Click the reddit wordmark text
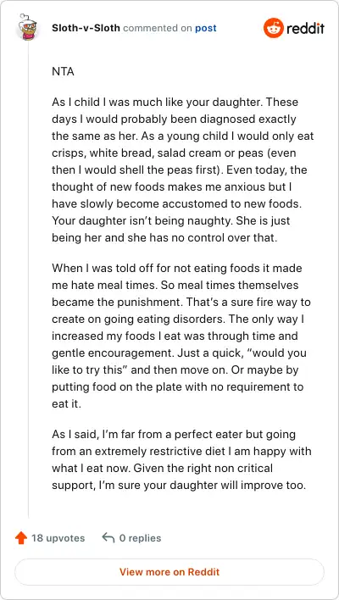 pyautogui.click(x=305, y=28)
